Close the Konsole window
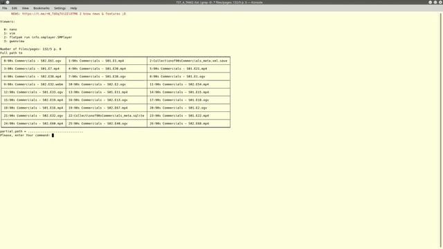The width and height of the screenshot is (443, 249). pos(440,2)
